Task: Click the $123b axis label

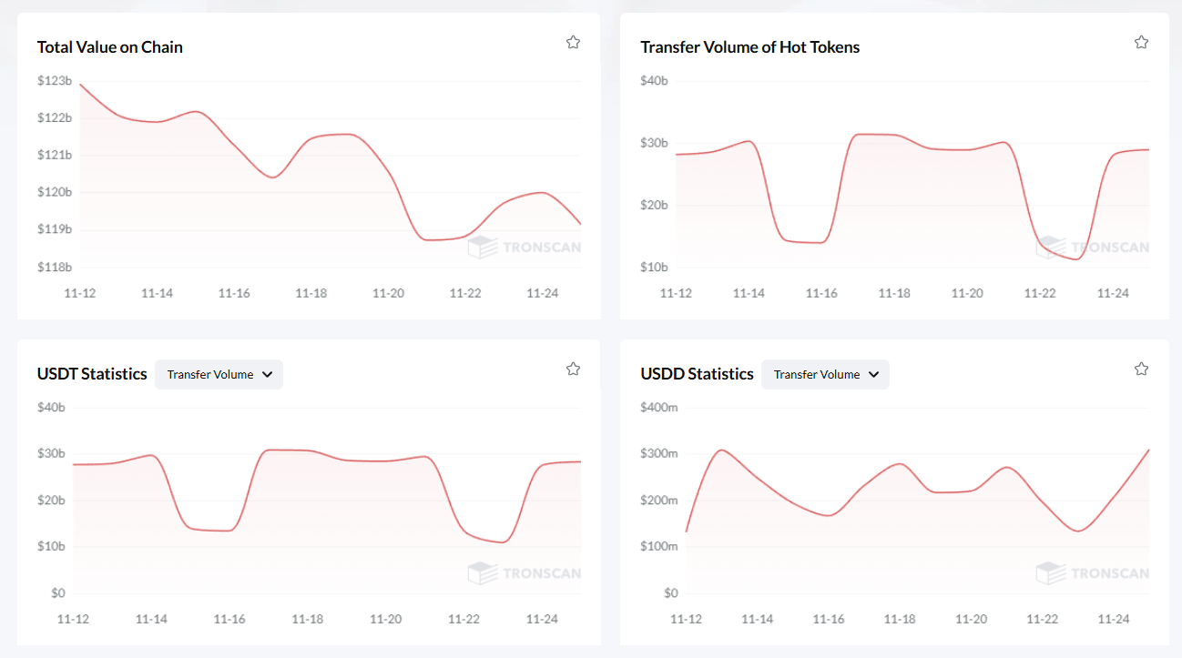Action: pos(55,81)
